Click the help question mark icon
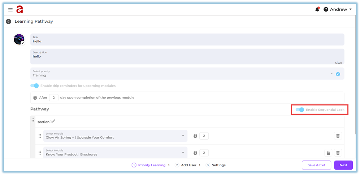This screenshot has height=175, width=360. [326, 9]
